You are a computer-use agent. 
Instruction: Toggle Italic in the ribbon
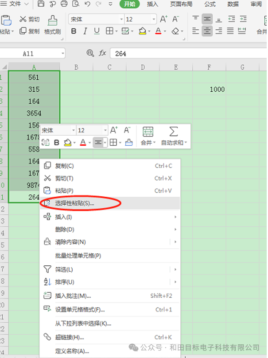click(x=85, y=31)
